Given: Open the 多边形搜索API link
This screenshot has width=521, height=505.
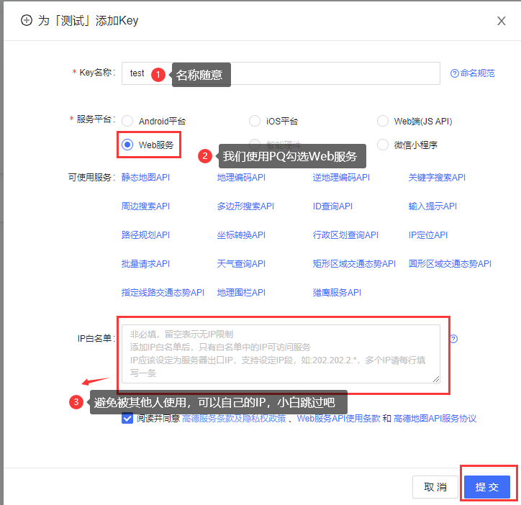Looking at the screenshot, I should [245, 206].
